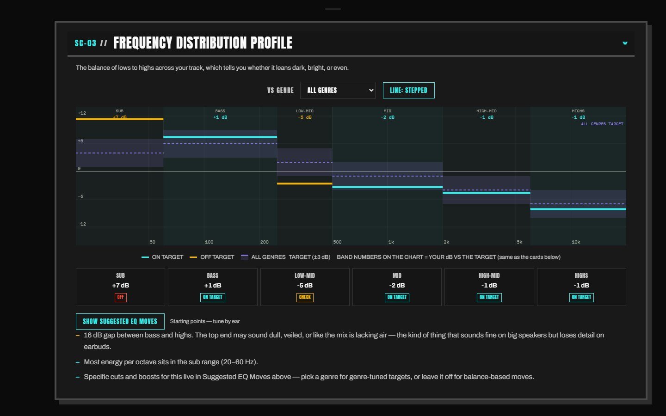Select the BASS band card below the chart
Screen dimensions: 666x416
coord(213,287)
